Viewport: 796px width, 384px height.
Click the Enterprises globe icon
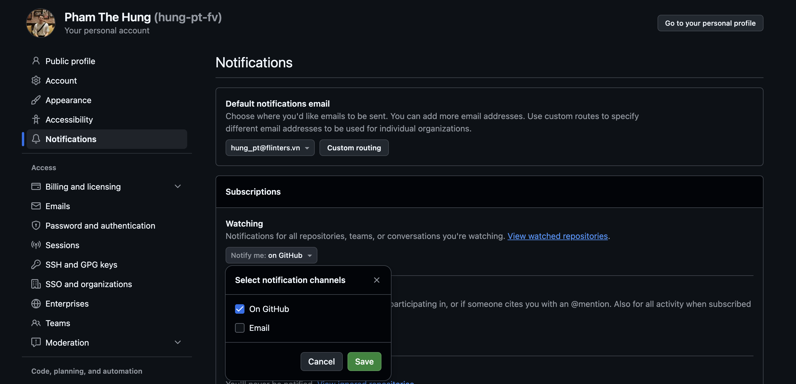click(x=36, y=303)
